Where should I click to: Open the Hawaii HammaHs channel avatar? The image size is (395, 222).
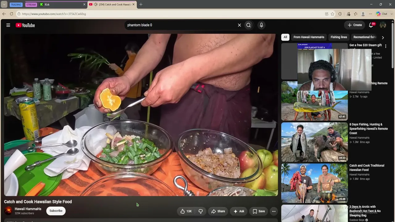[8, 211]
